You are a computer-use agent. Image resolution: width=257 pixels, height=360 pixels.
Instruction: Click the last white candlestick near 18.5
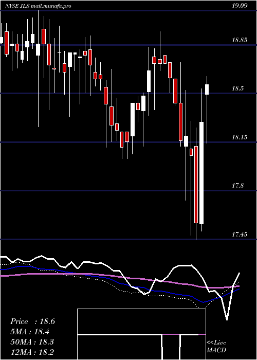click(x=207, y=89)
